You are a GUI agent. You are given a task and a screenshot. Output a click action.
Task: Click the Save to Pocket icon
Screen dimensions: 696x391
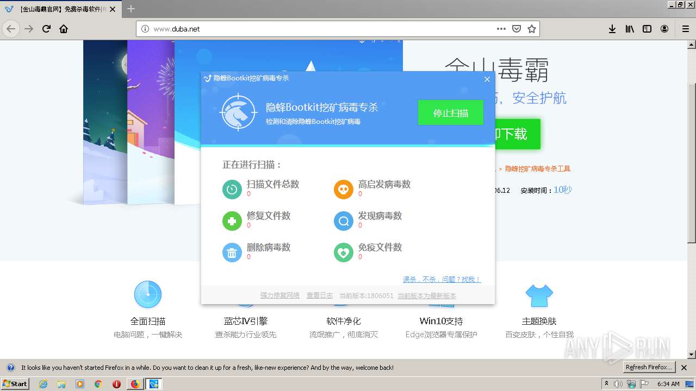(517, 29)
